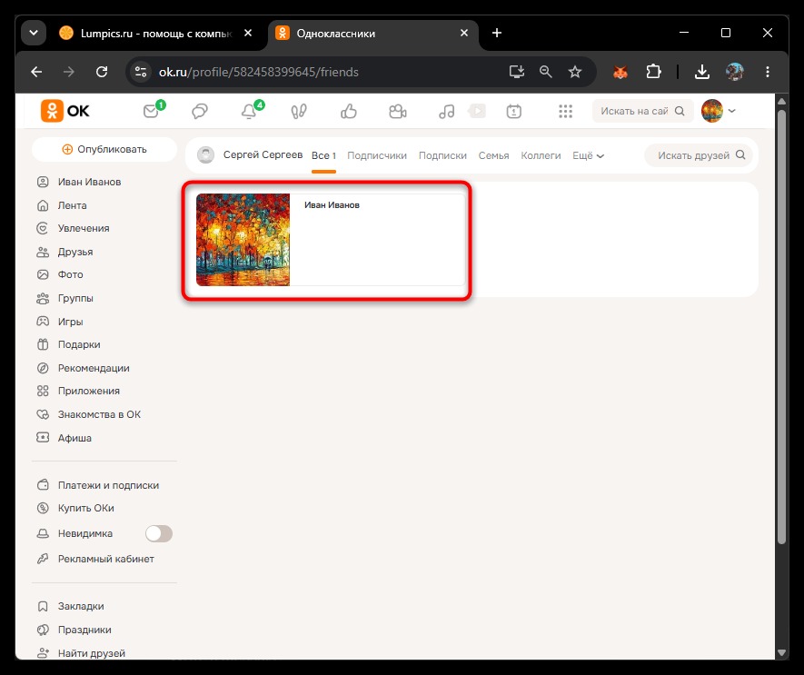Open Chrome three-dot menu

tap(768, 72)
